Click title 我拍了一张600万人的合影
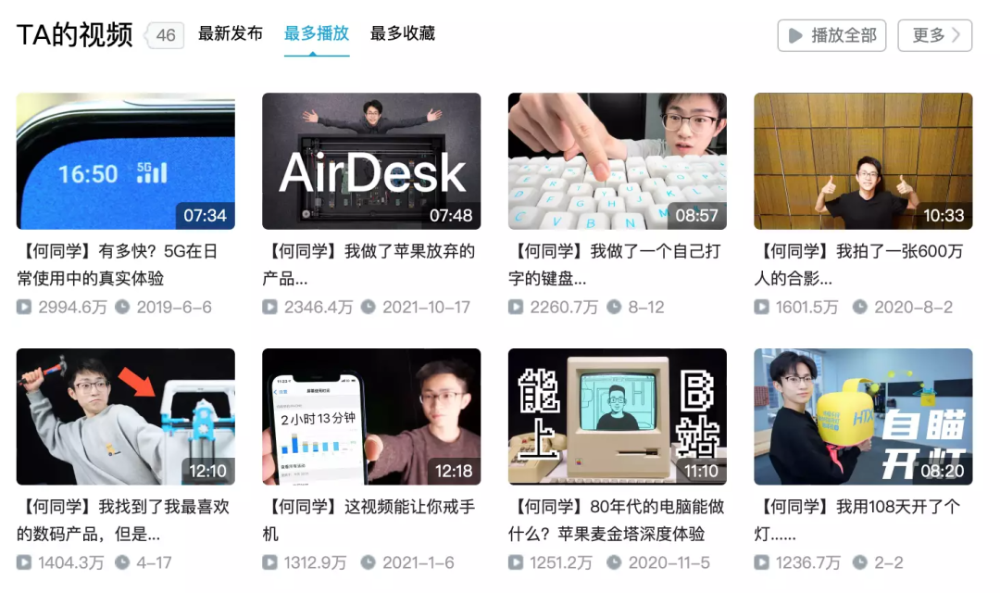The width and height of the screenshot is (1000, 593). [x=861, y=264]
